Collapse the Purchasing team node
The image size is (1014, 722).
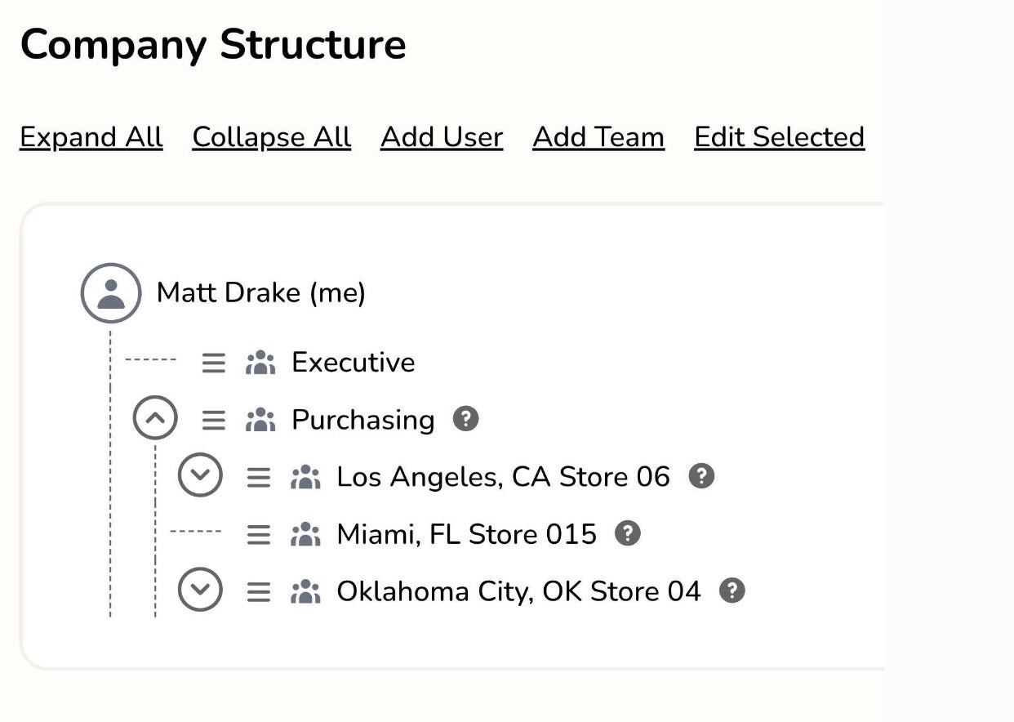[155, 418]
